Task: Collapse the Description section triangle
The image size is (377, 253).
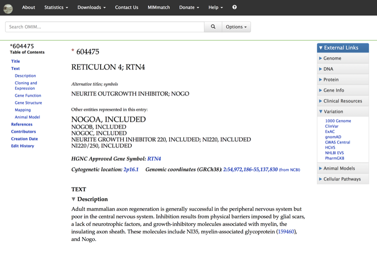Action: tap(74, 199)
